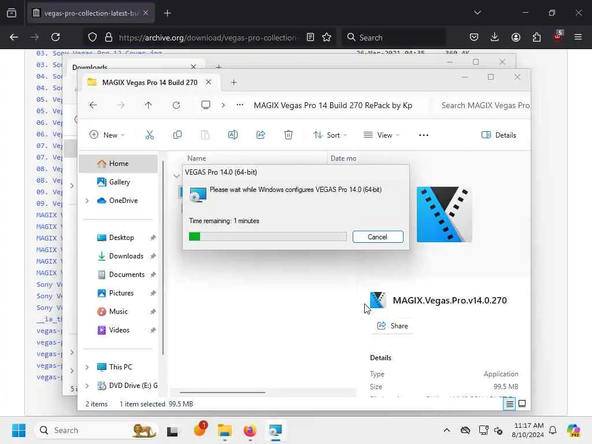This screenshot has width=592, height=444.
Task: Open File Explorer from the taskbar
Action: [x=225, y=430]
